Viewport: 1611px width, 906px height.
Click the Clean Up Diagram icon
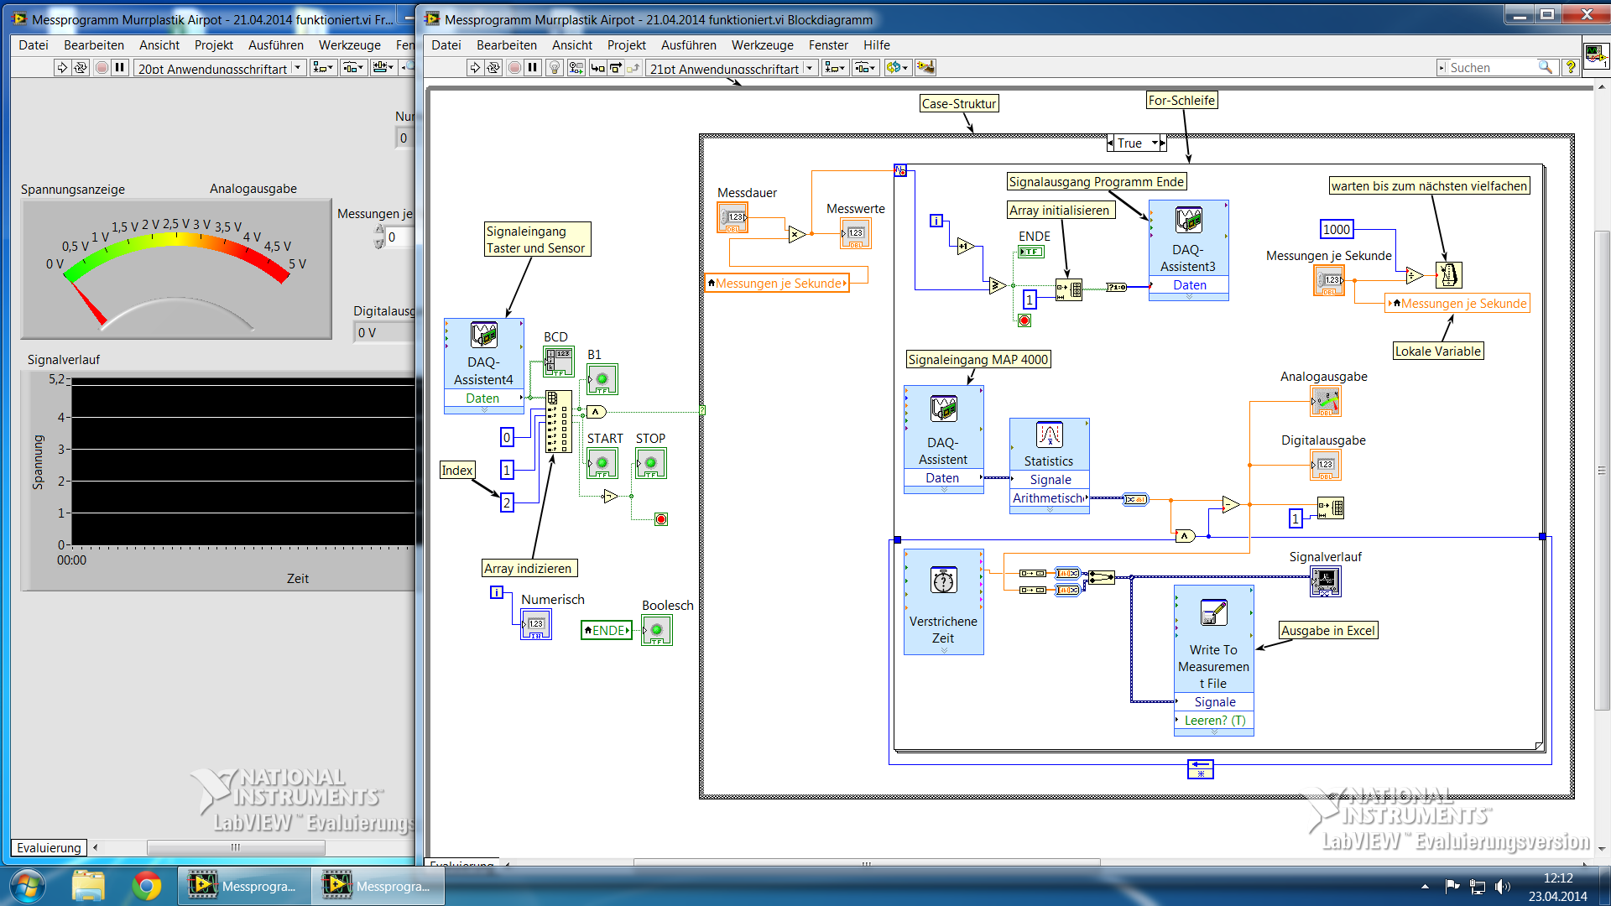(x=925, y=68)
